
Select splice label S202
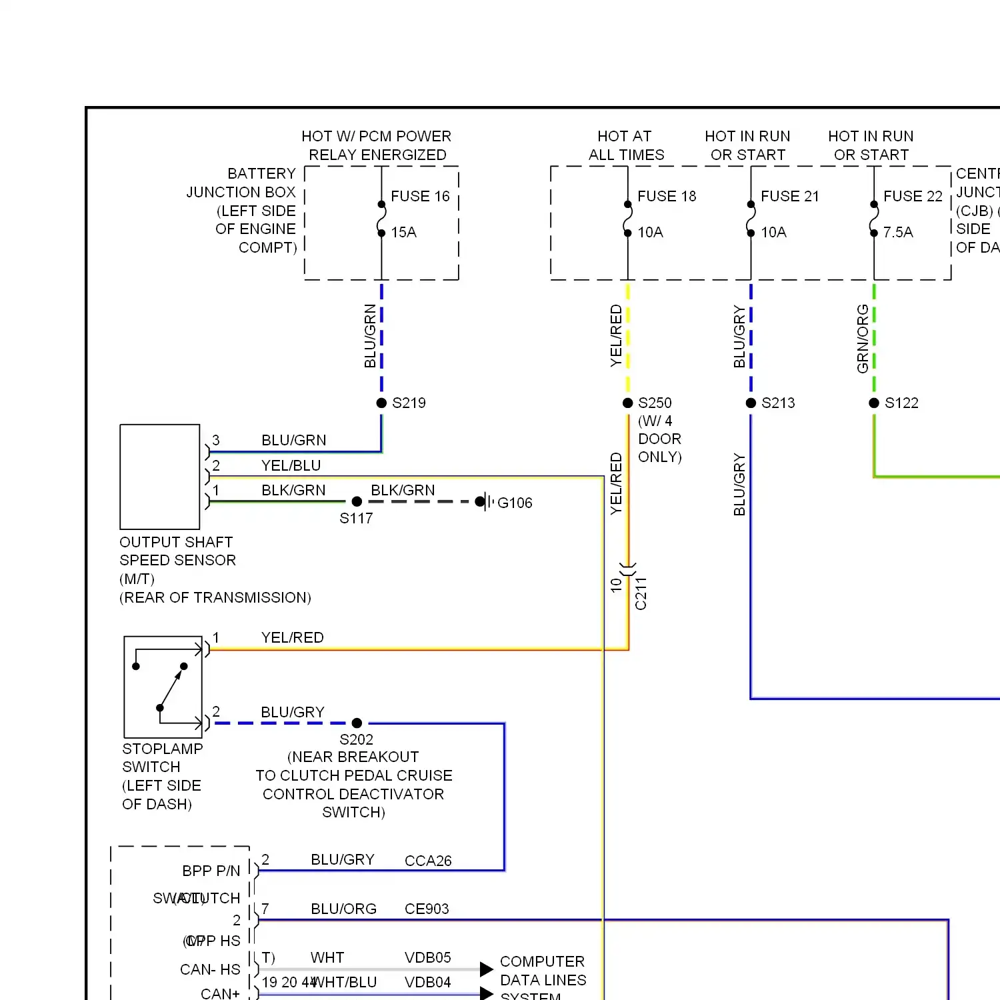point(356,739)
